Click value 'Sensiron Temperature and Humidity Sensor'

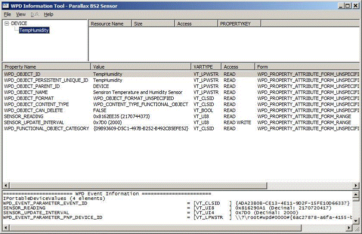pyautogui.click(x=138, y=92)
